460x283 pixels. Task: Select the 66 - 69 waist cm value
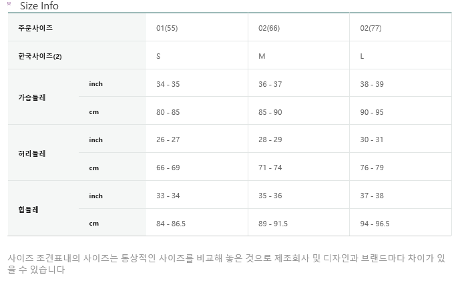(168, 168)
